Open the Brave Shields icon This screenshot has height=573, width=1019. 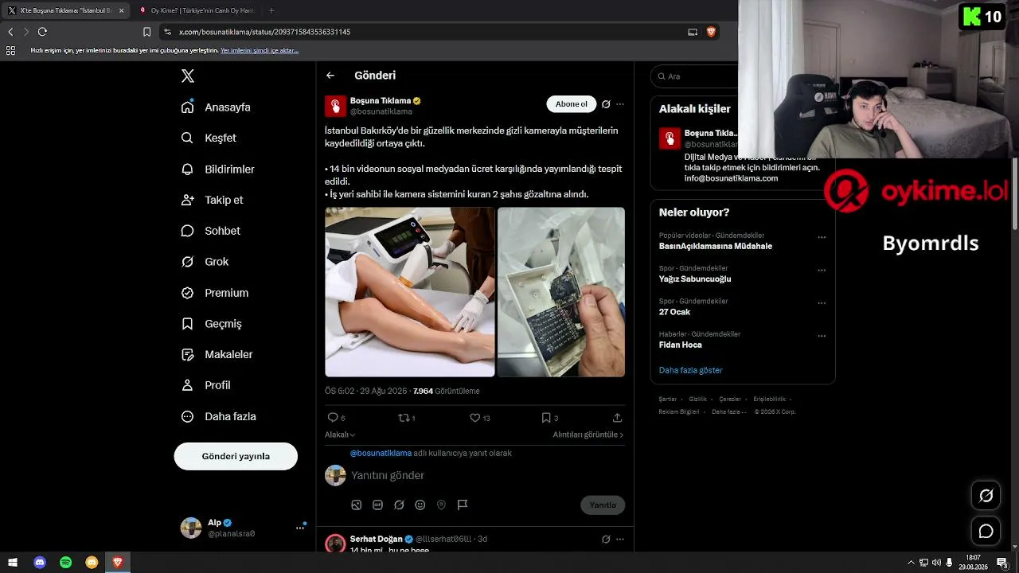(x=711, y=32)
